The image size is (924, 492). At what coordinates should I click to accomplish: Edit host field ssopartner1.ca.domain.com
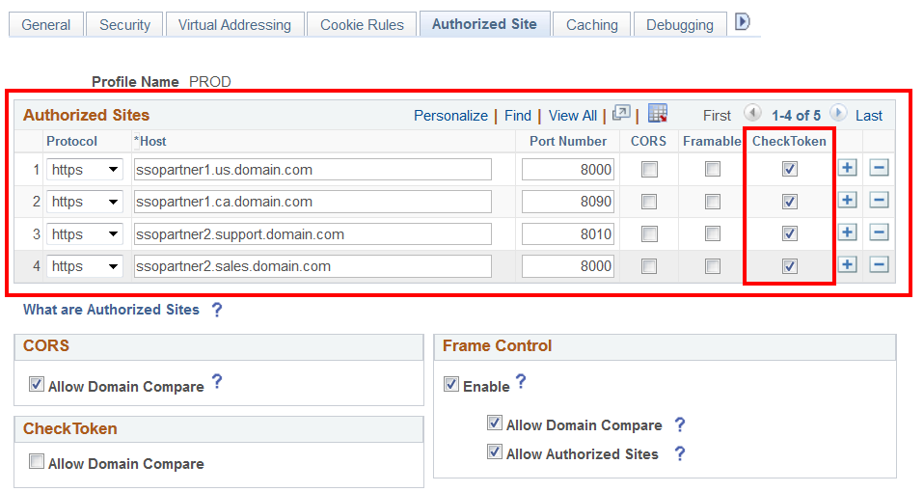(x=313, y=202)
